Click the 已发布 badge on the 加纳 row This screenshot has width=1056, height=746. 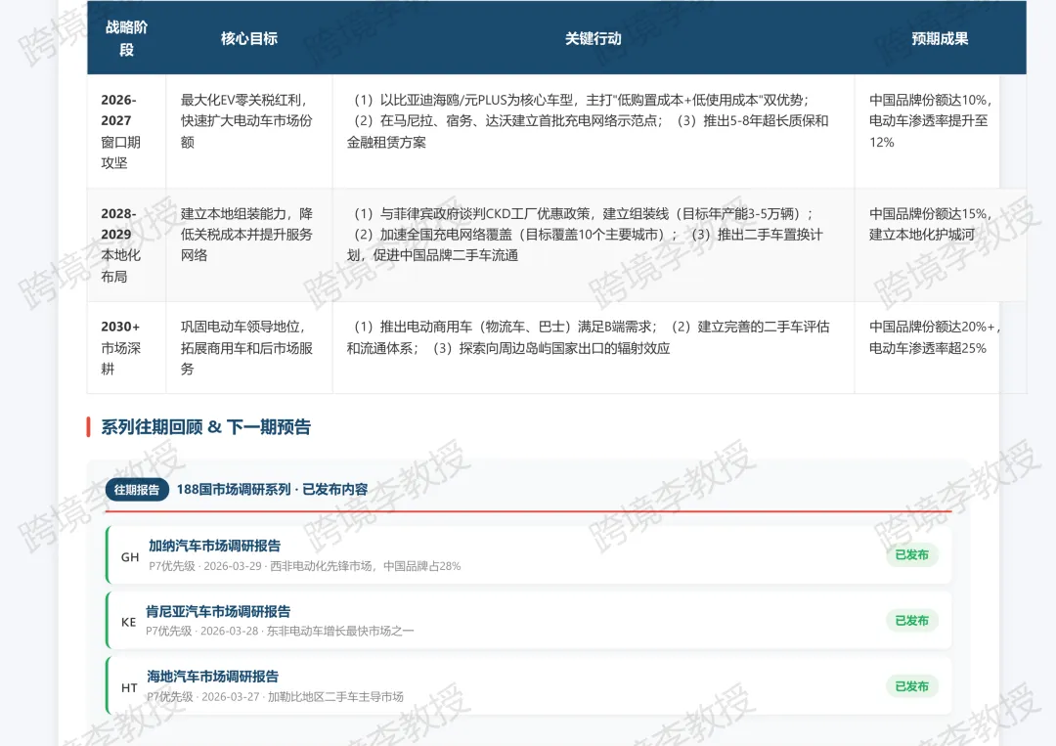911,554
